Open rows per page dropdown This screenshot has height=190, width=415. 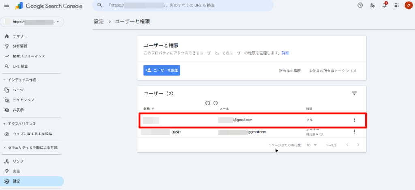[x=312, y=145]
